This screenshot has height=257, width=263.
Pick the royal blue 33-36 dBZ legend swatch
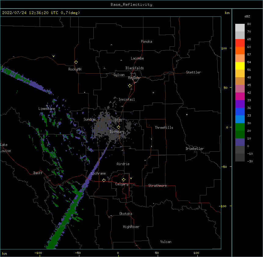(x=240, y=111)
